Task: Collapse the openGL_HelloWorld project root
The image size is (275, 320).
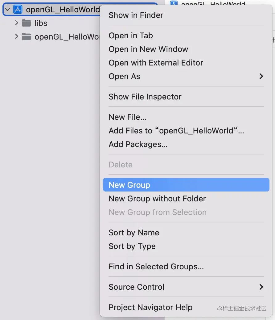Action: (7, 10)
